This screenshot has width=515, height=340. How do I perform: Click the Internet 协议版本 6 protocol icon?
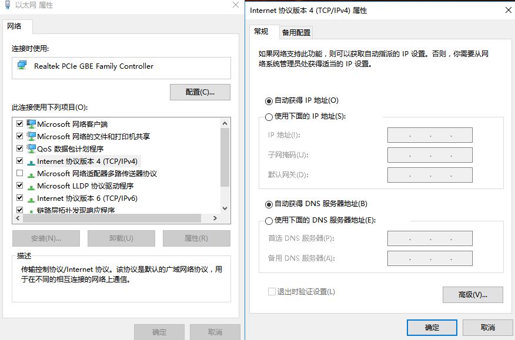tap(31, 198)
